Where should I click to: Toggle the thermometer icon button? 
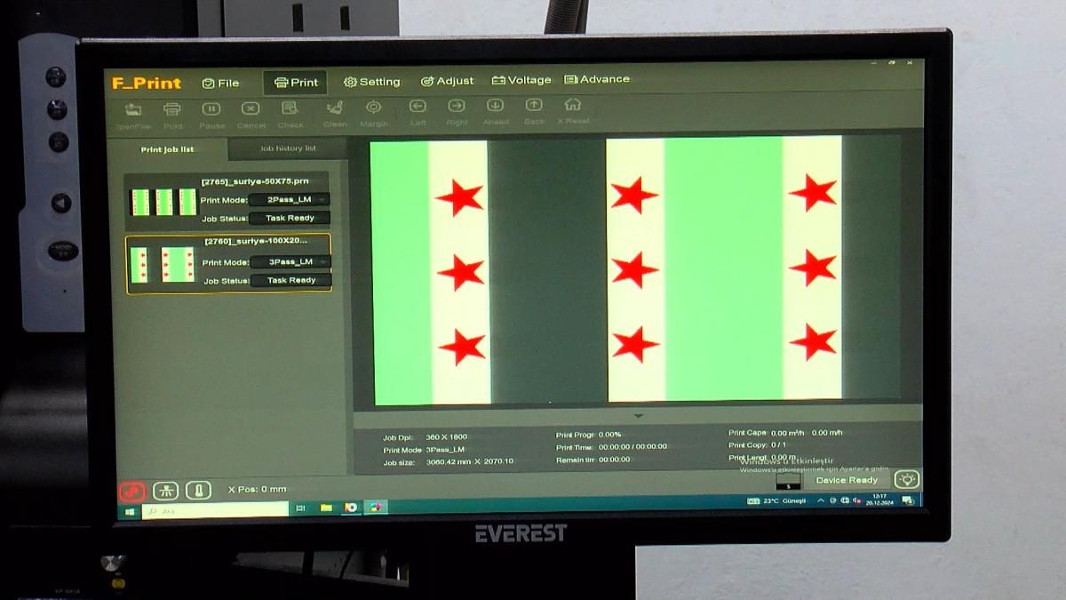197,490
